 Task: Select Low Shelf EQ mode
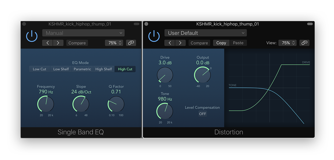[61, 69]
